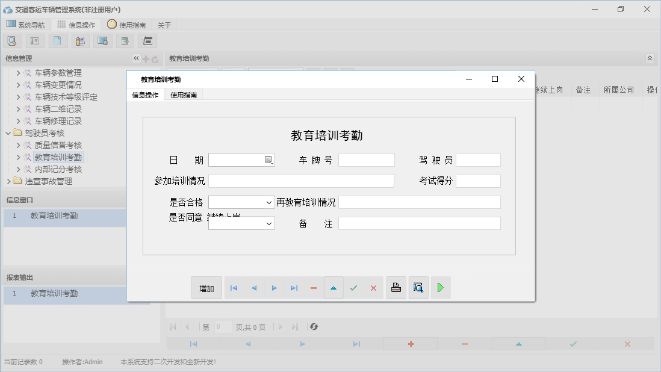Confirm record with the green check button
The width and height of the screenshot is (661, 372).
[353, 287]
